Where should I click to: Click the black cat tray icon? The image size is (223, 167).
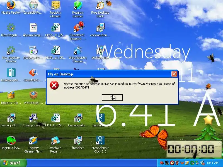click(167, 163)
